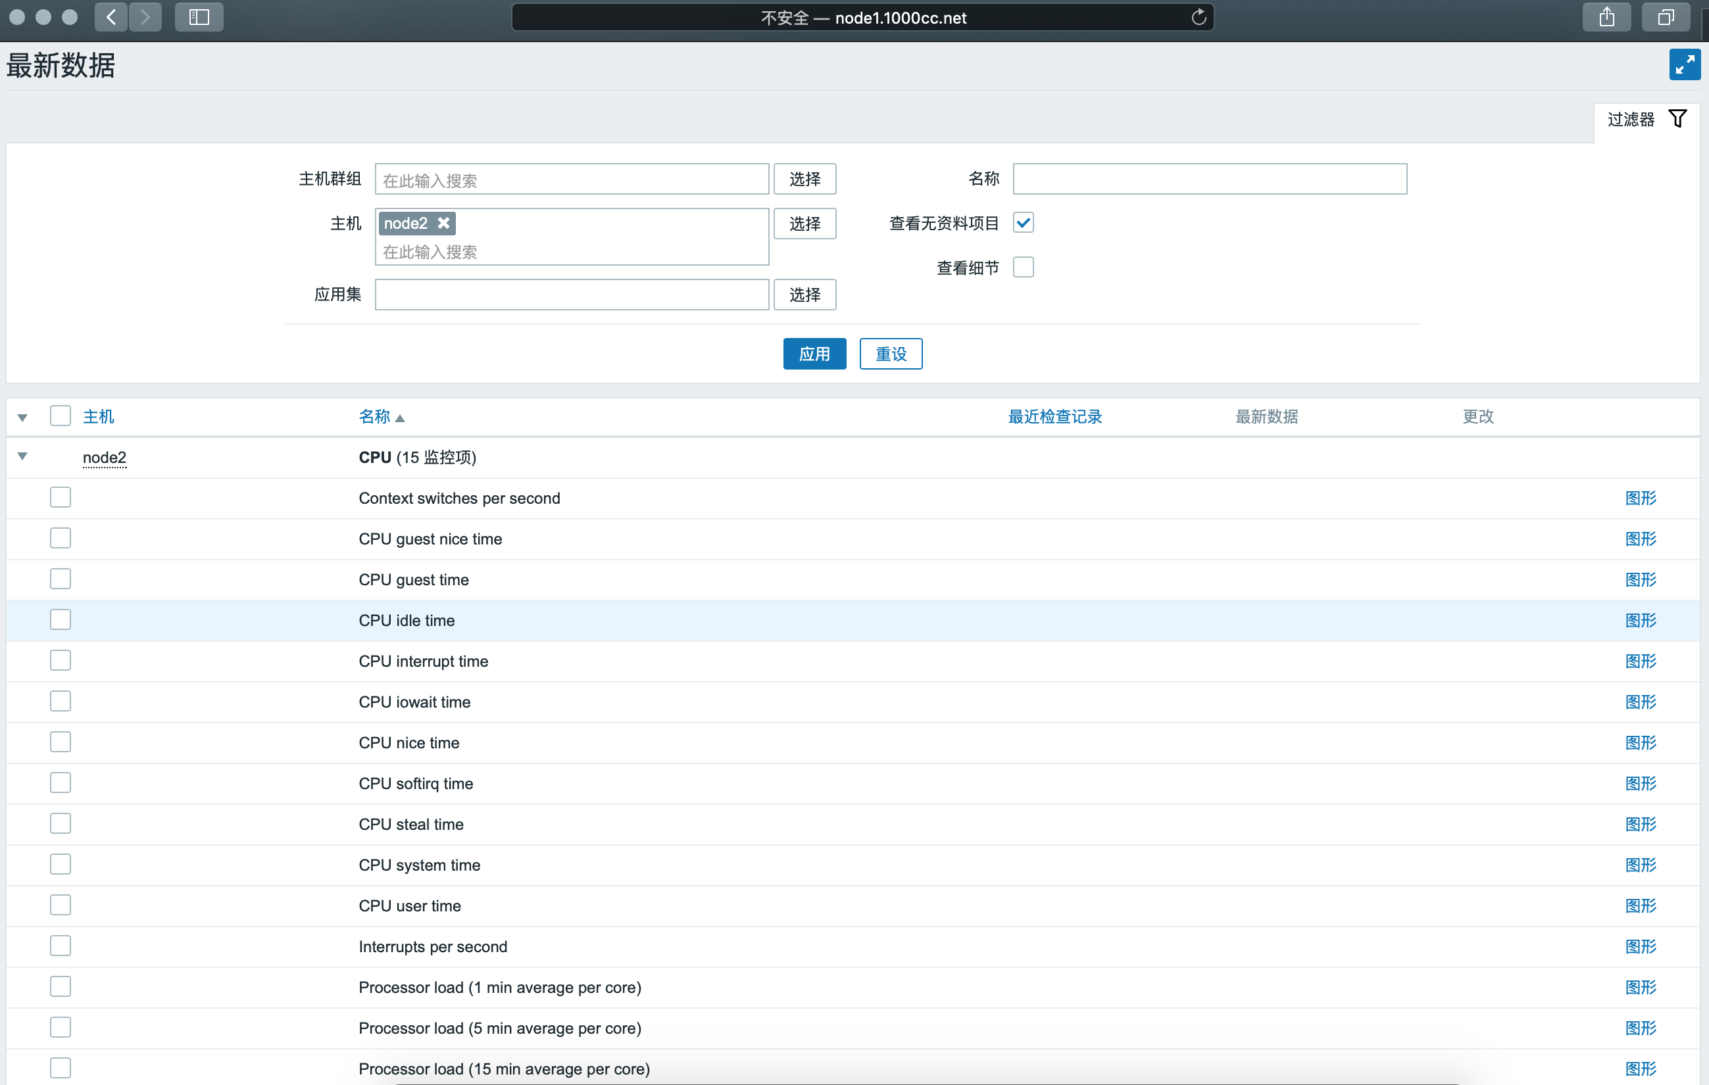
Task: Click the browser forward arrow
Action: (145, 17)
